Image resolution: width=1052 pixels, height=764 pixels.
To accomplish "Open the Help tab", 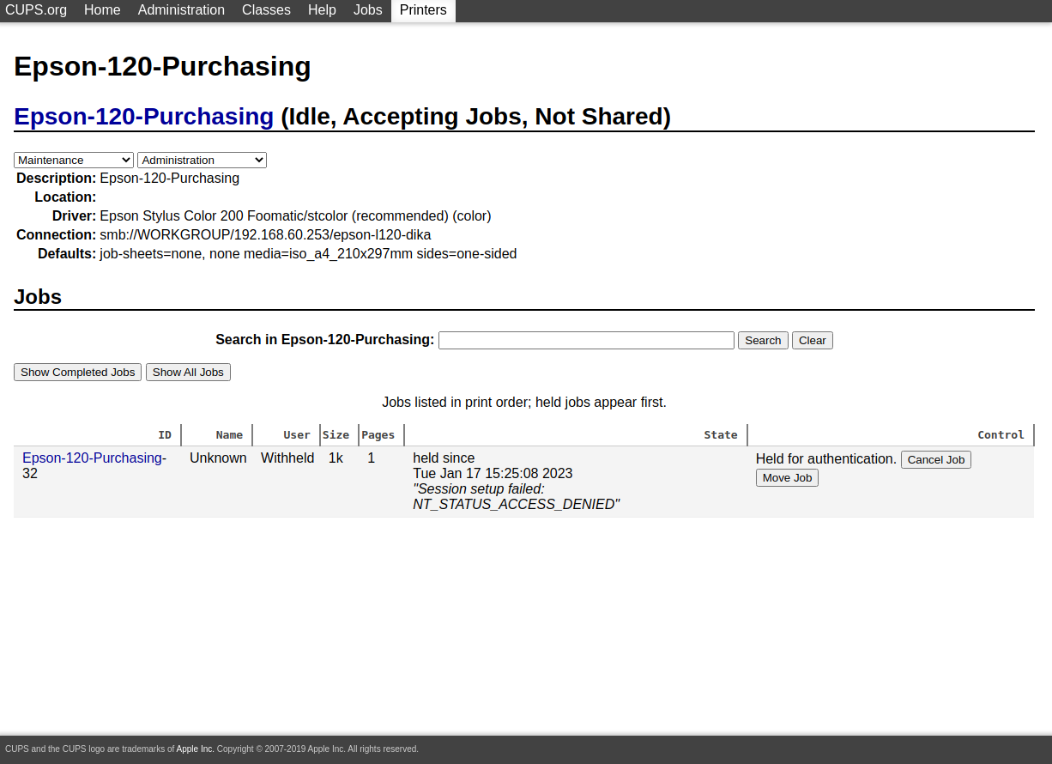I will (322, 10).
